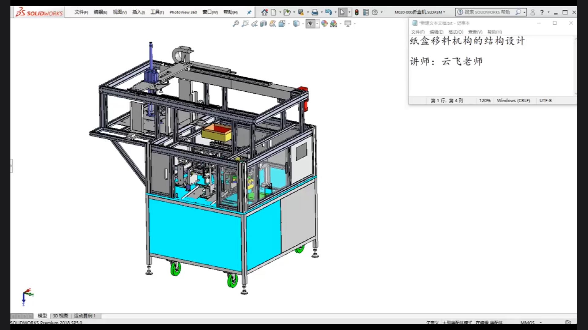Click Zoom to Fit magnifier icon
This screenshot has width=588, height=330.
236,24
